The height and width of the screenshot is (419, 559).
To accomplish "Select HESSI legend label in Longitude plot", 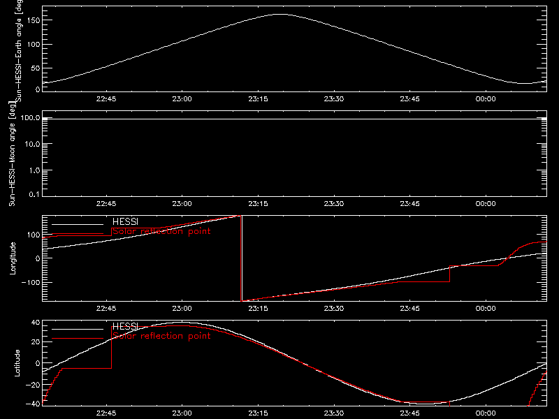I will pyautogui.click(x=125, y=221).
